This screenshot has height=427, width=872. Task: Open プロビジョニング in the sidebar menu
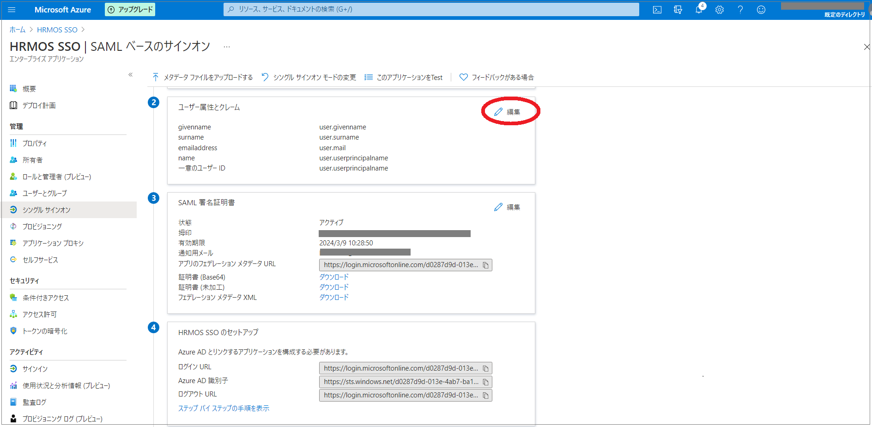42,226
